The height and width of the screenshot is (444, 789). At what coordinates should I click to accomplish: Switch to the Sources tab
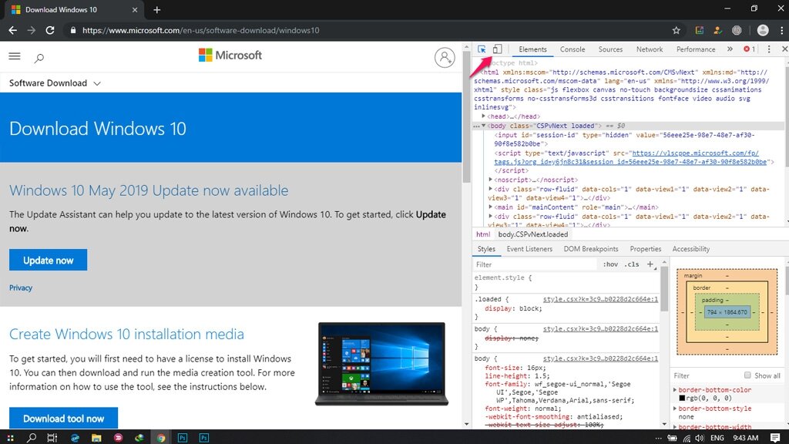click(610, 49)
